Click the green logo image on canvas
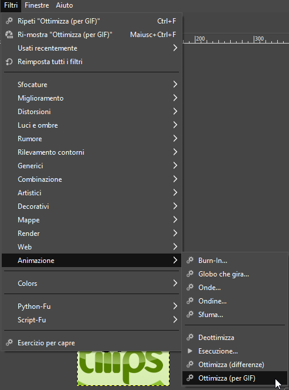289x390 pixels. (124, 368)
